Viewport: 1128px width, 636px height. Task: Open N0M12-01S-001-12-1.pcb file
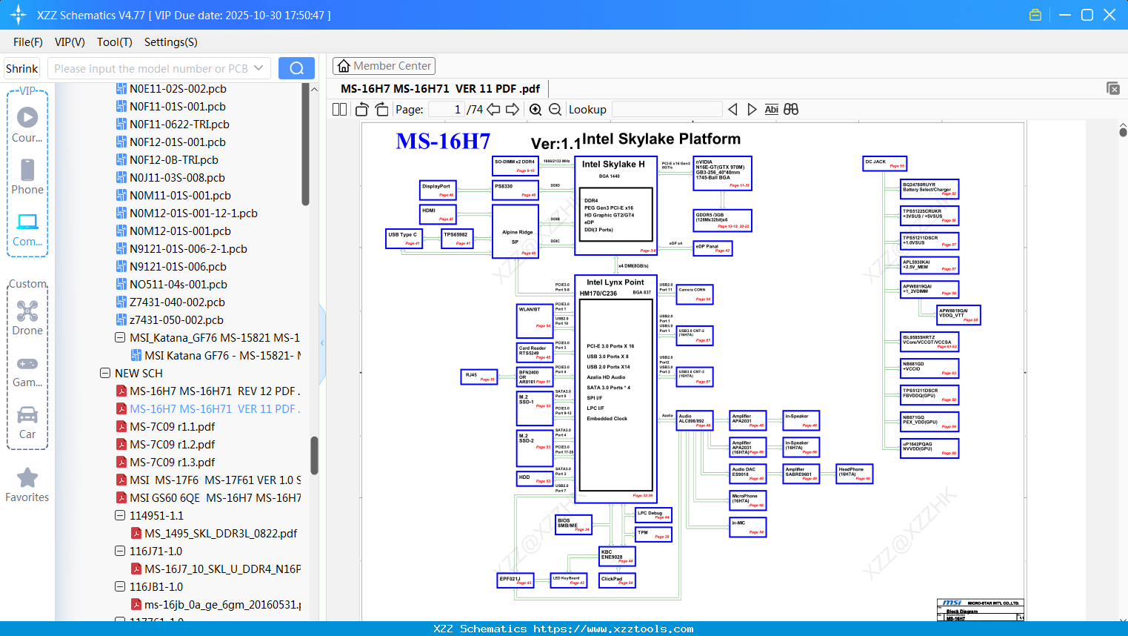tap(193, 213)
